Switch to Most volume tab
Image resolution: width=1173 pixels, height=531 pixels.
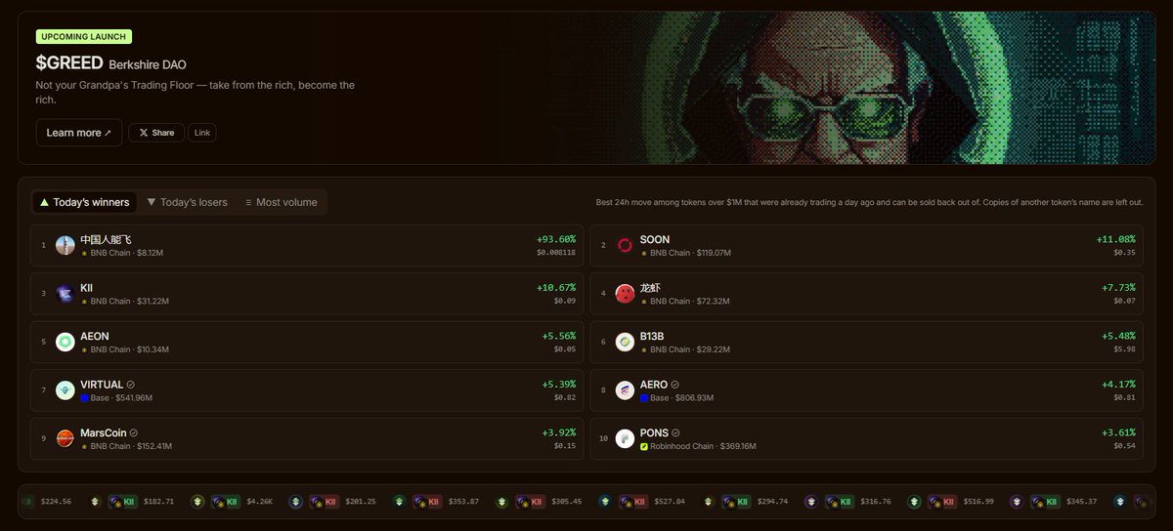point(282,202)
